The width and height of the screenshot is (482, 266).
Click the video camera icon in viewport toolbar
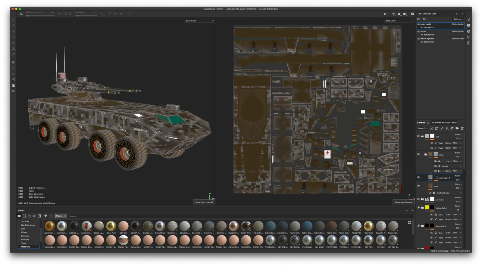tap(405, 14)
